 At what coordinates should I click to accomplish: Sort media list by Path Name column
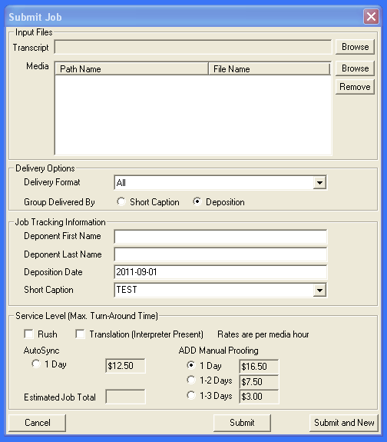tap(131, 68)
